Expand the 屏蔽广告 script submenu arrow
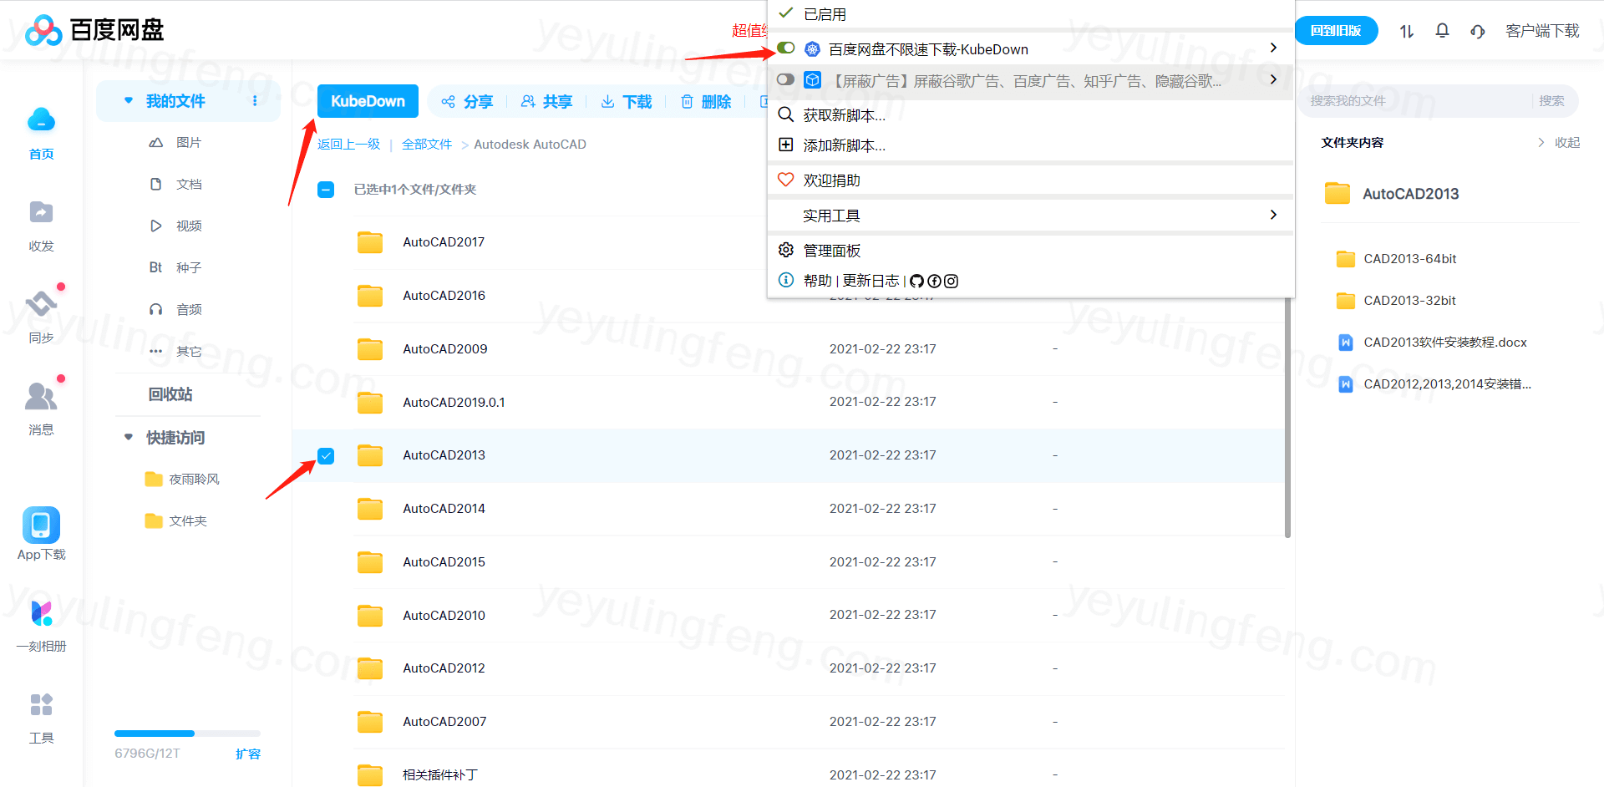This screenshot has height=787, width=1604. pos(1273,79)
